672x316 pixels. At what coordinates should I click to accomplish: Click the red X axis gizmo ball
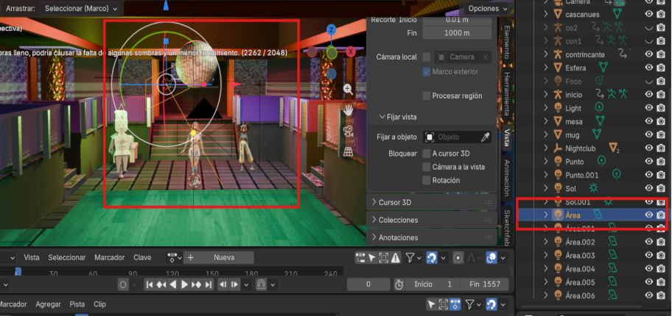pos(351,51)
